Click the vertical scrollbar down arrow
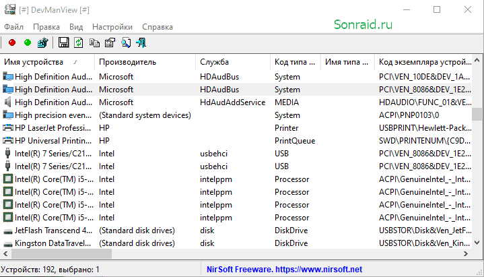The width and height of the screenshot is (484, 277). point(477,243)
